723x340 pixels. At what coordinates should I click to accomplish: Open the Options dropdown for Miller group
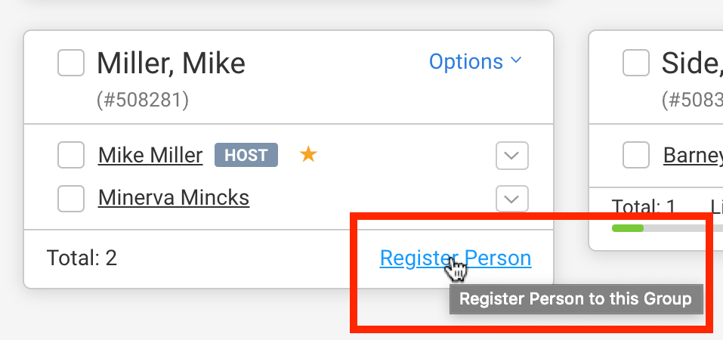(x=475, y=62)
